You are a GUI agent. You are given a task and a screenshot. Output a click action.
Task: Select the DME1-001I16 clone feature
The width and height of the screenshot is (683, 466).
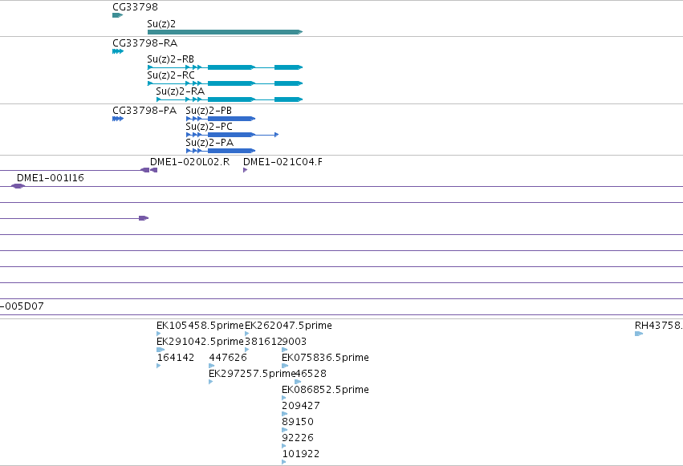coord(18,186)
